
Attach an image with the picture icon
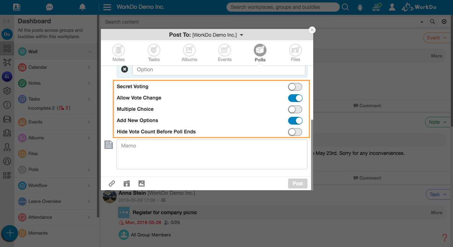tap(142, 183)
